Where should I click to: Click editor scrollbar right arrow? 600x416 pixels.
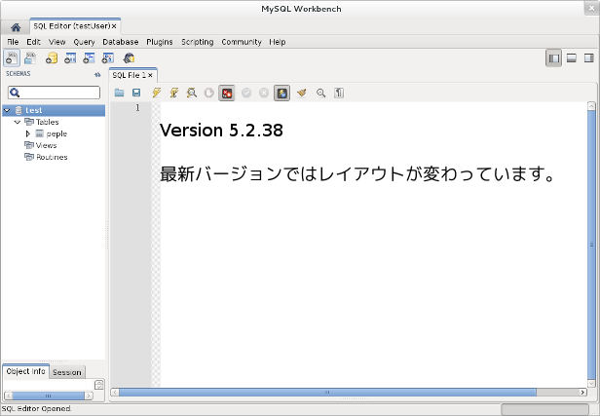[582, 393]
